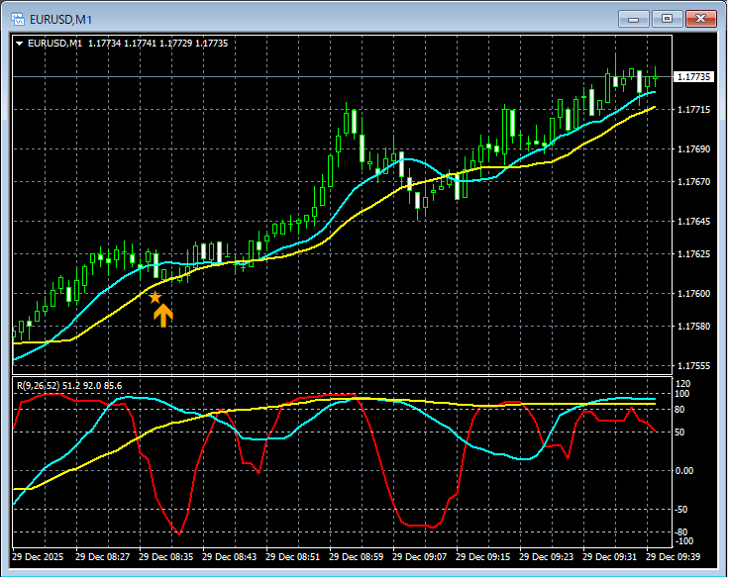This screenshot has width=729, height=577.
Task: Click the 1.17690 price scale label
Action: pos(693,149)
